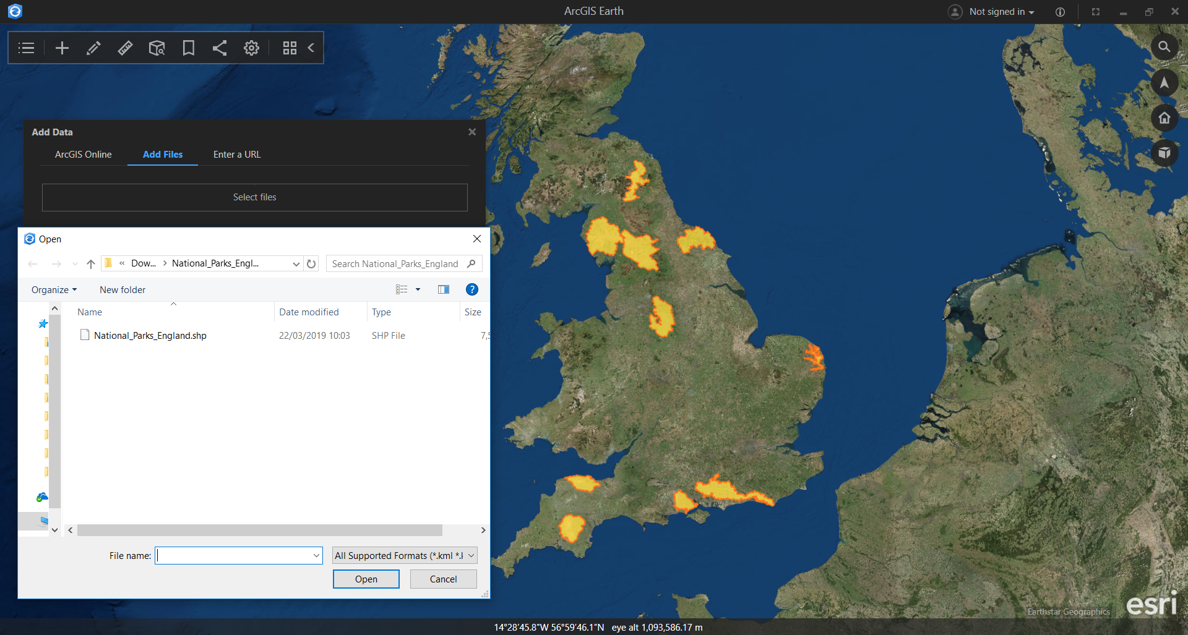
Task: Click the Home view button
Action: [1164, 118]
